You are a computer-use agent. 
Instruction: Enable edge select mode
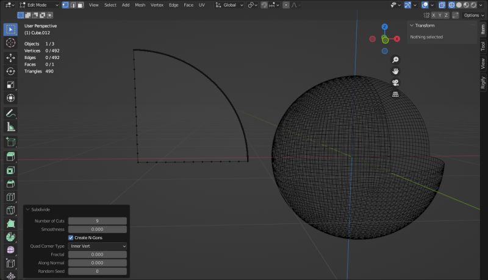73,5
